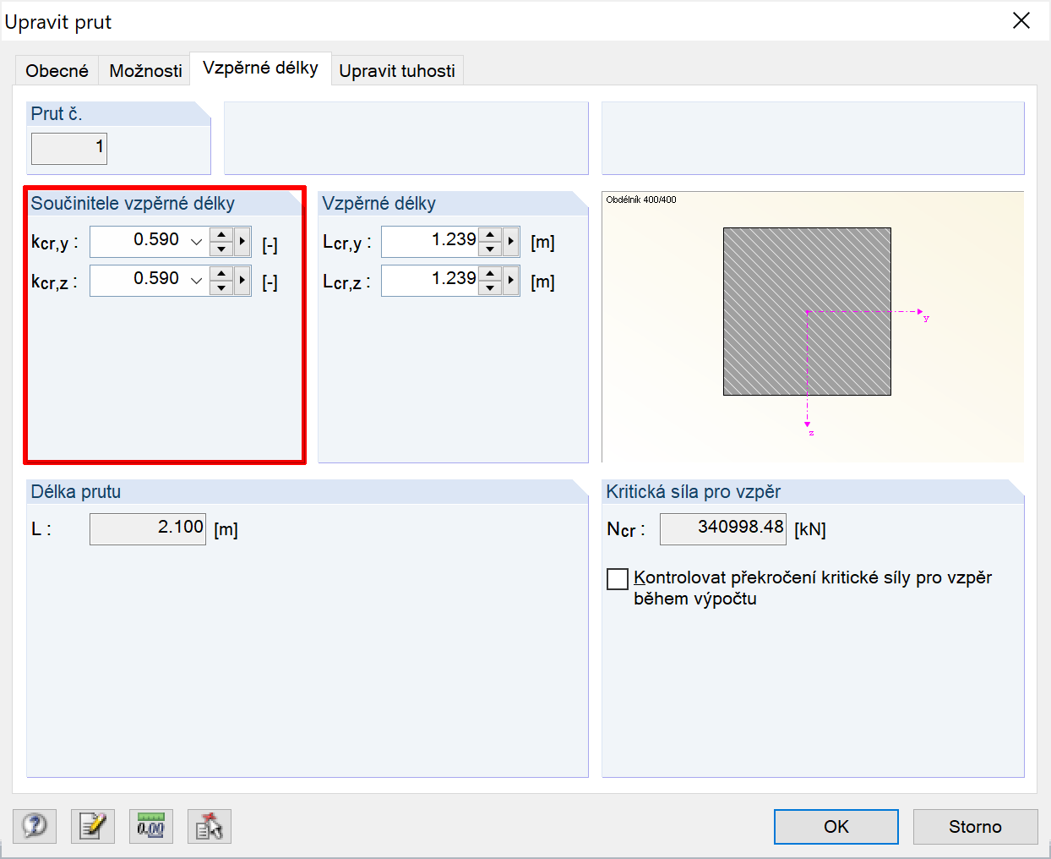Click the member length L field 2.100
Viewport: 1051px width, 859px height.
148,529
